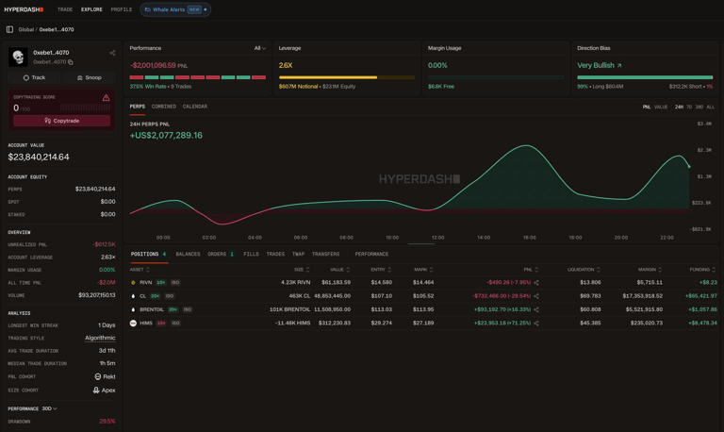The width and height of the screenshot is (724, 432).
Task: Share the HIMS position PNL
Action: tap(536, 323)
